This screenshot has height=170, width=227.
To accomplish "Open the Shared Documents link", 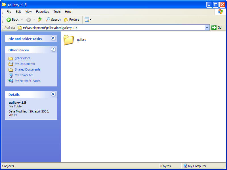I will [28, 69].
